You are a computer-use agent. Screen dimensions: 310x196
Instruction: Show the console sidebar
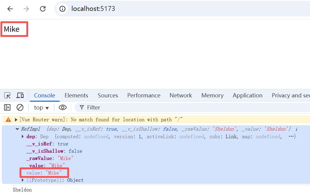pos(7,108)
